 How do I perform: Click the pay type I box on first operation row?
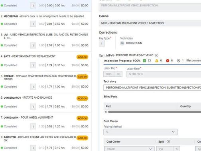click(33, 6)
